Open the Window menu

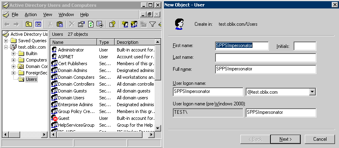66,14
